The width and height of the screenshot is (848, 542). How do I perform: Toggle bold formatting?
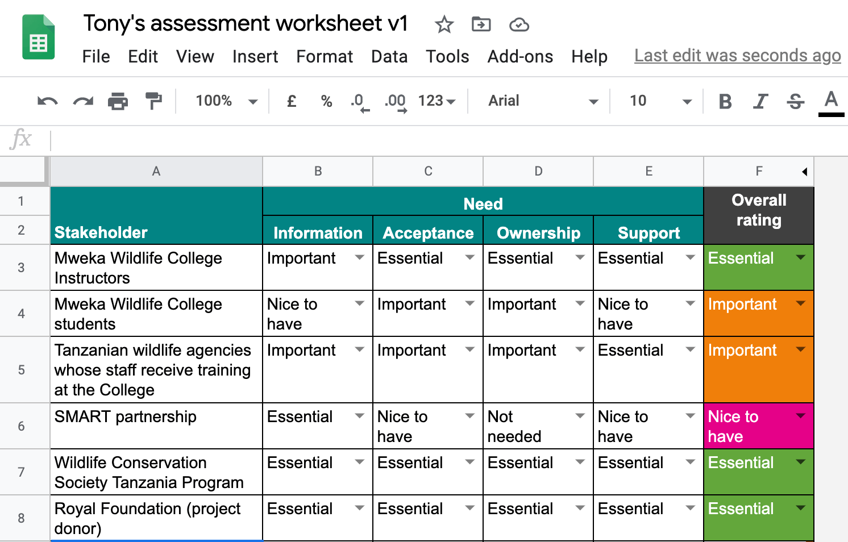[725, 102]
